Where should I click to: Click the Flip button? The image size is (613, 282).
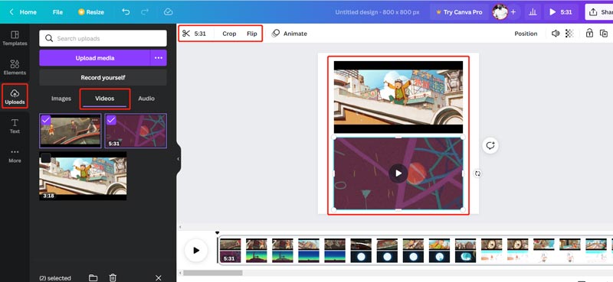tap(252, 34)
